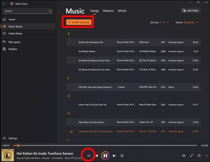
Task: Click the T-Series artist name
Action: coord(121,87)
